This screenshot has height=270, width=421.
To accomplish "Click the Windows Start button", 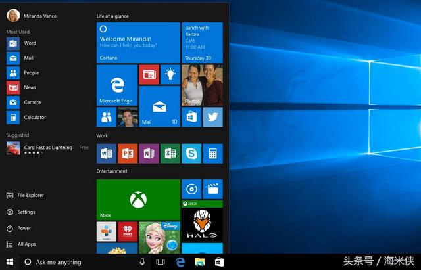I will pyautogui.click(x=10, y=262).
